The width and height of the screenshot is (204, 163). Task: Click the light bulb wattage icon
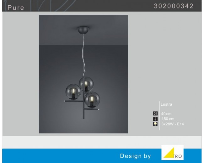coord(155,124)
